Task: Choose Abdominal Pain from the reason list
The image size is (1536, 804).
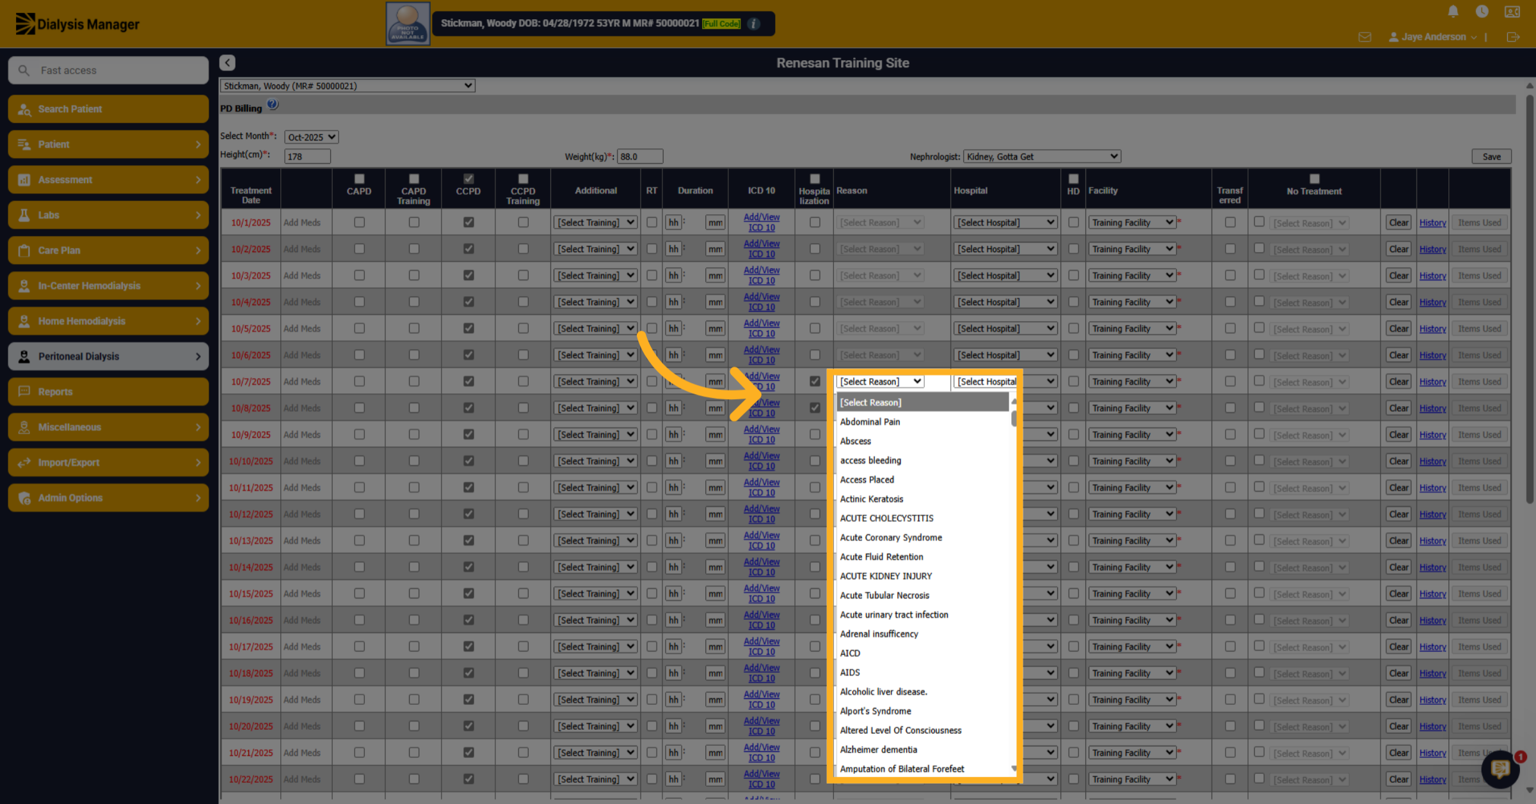Action: [x=922, y=422]
